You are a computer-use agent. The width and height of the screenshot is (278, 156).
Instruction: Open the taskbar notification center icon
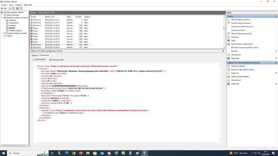coord(273,153)
